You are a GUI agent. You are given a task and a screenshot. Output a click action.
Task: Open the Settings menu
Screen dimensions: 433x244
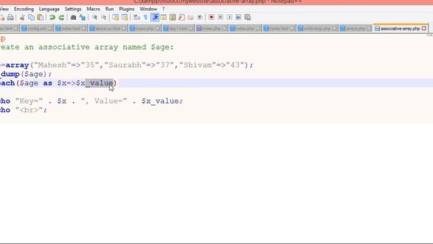(x=73, y=9)
